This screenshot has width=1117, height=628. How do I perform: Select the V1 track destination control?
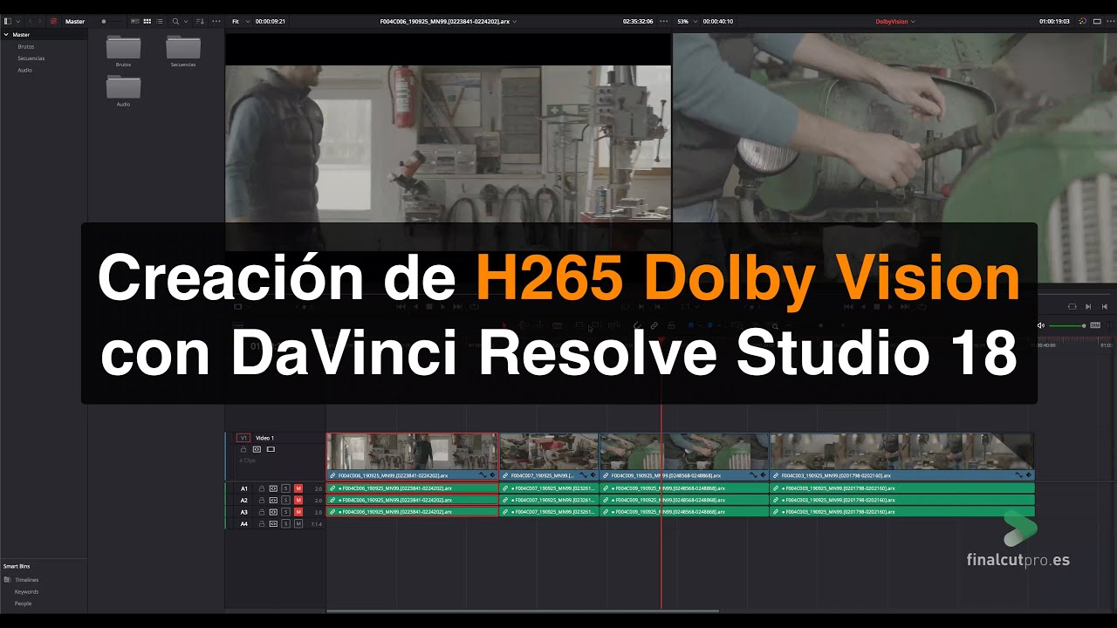pos(243,438)
